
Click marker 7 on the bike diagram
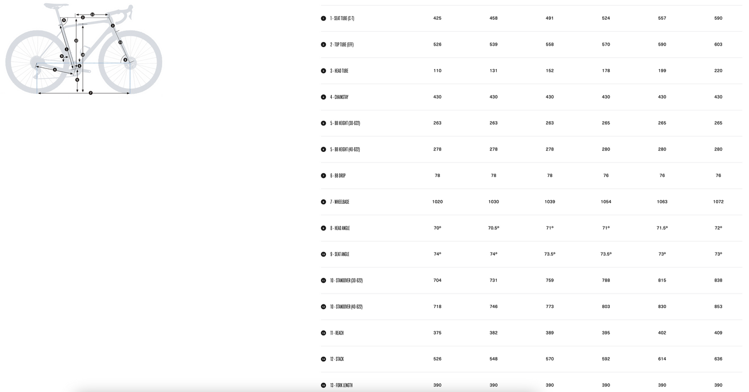click(91, 93)
